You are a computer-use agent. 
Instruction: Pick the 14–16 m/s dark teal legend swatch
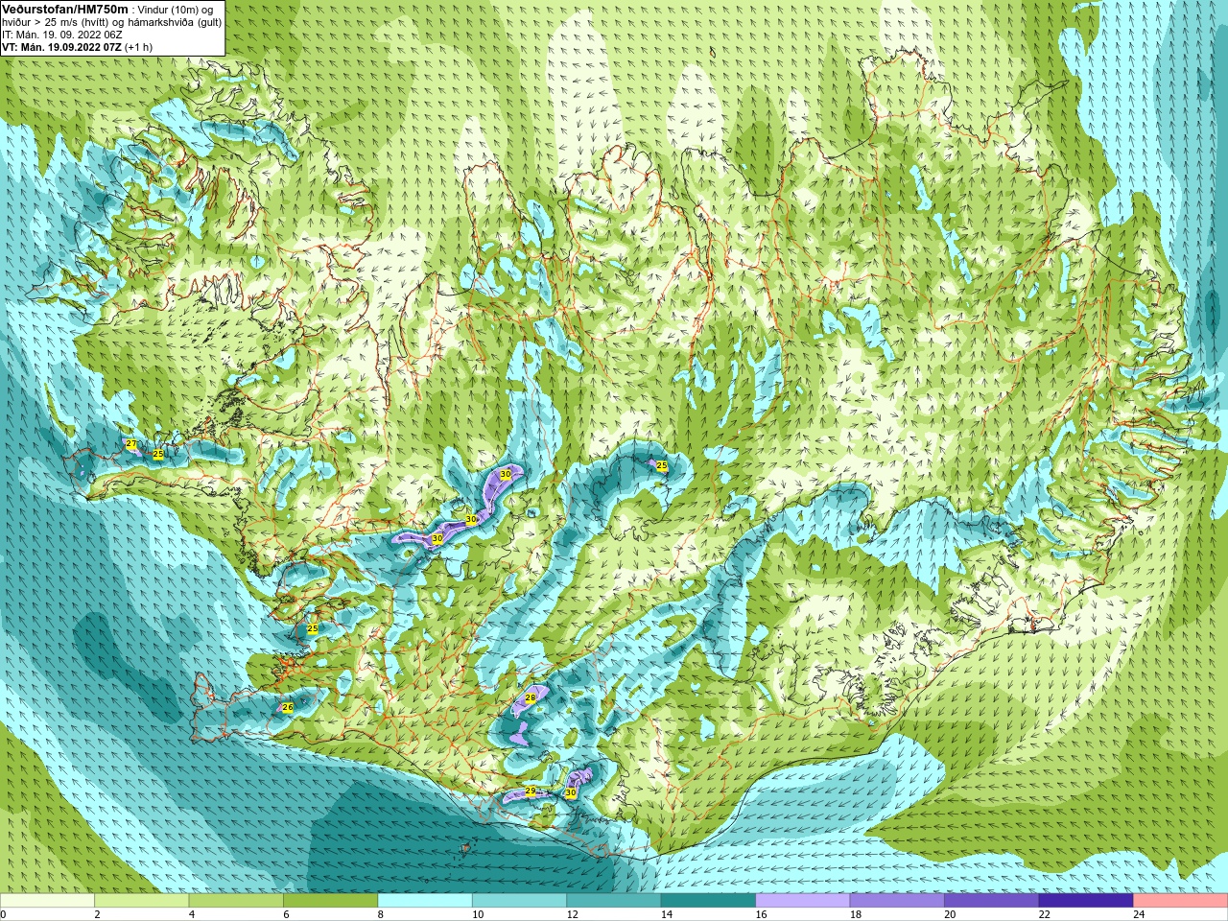pyautogui.click(x=708, y=901)
